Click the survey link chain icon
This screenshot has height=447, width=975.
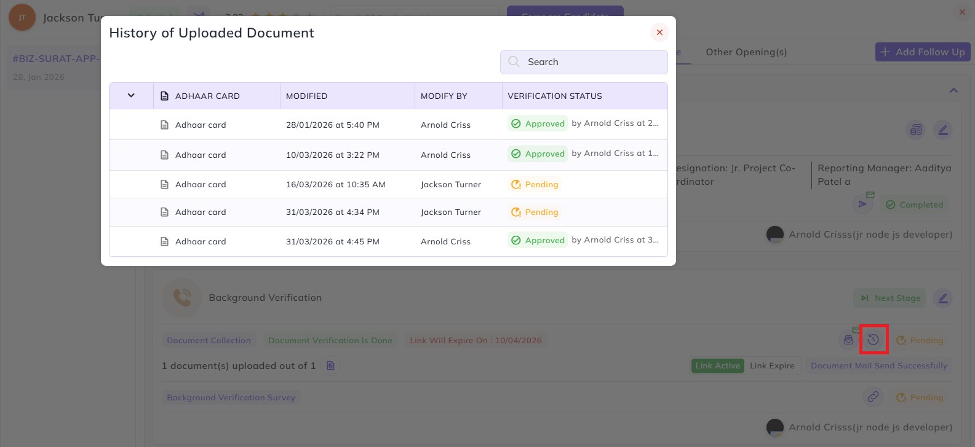873,397
